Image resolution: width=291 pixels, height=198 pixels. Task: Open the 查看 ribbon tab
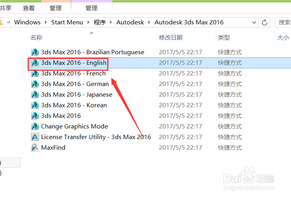coord(28,8)
